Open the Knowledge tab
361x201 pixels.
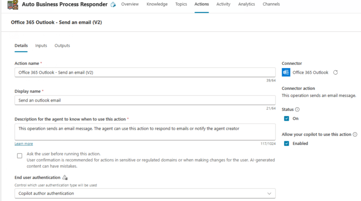(x=157, y=4)
